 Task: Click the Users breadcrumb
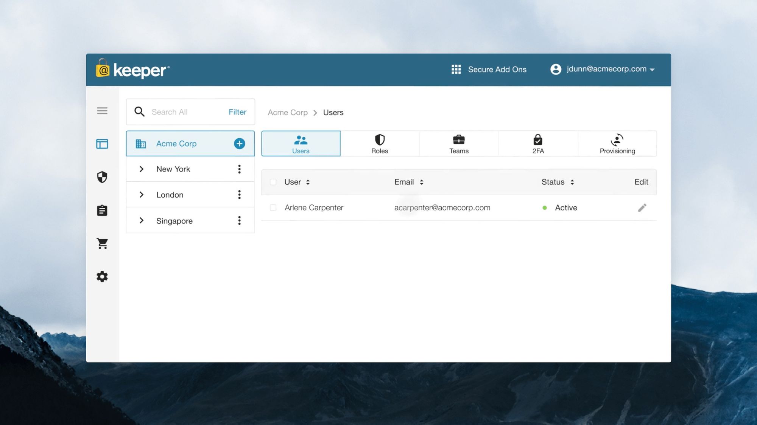(x=333, y=113)
